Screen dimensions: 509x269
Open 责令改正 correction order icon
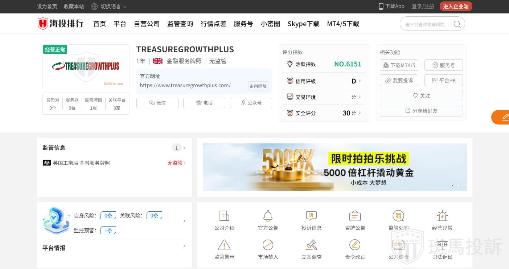click(355, 245)
